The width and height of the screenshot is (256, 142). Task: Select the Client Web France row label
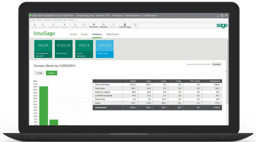click(x=102, y=85)
